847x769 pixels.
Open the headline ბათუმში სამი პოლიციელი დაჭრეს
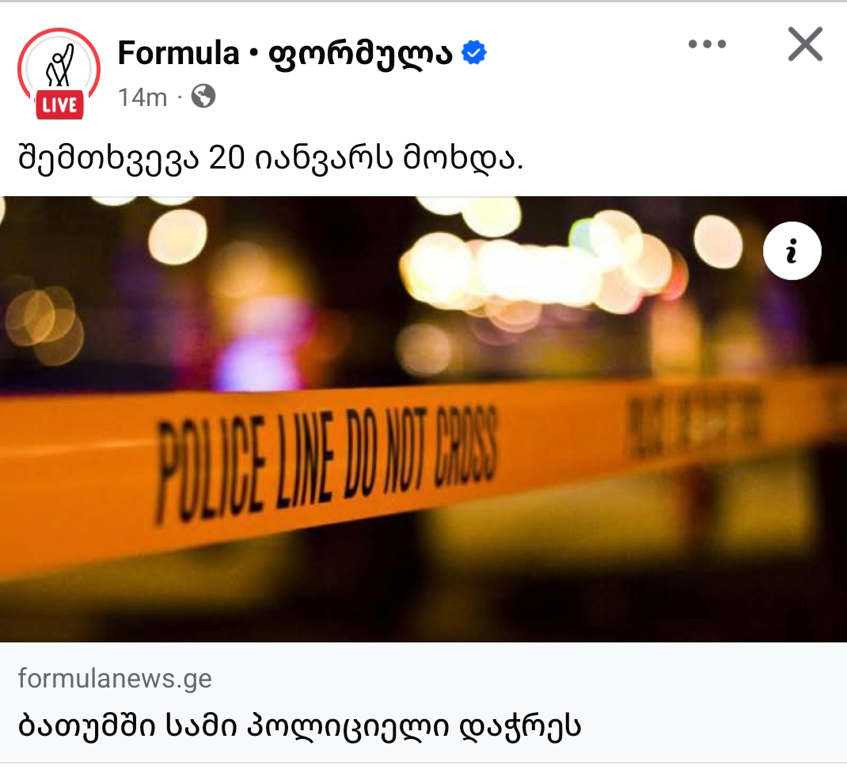300,725
